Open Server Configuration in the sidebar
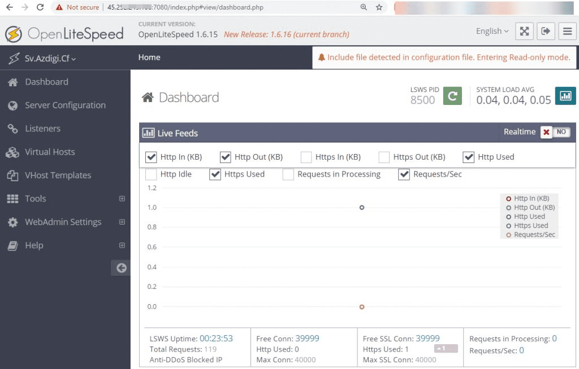The width and height of the screenshot is (579, 369). click(65, 106)
